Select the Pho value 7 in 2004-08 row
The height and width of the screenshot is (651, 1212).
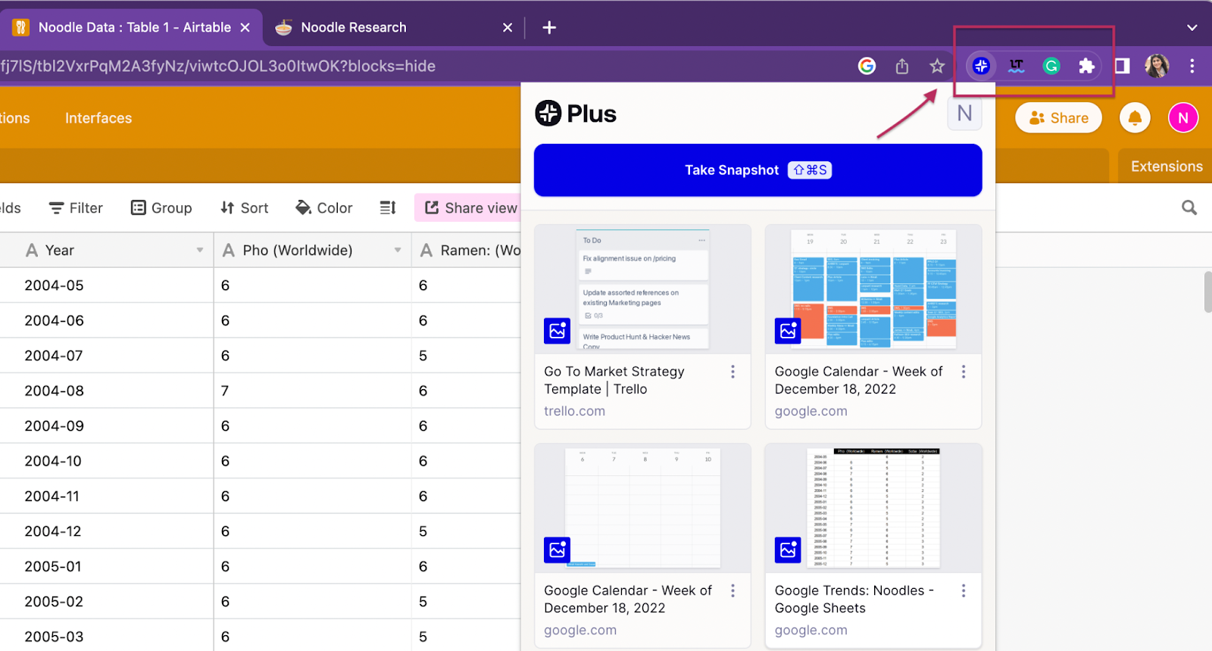pyautogui.click(x=312, y=391)
